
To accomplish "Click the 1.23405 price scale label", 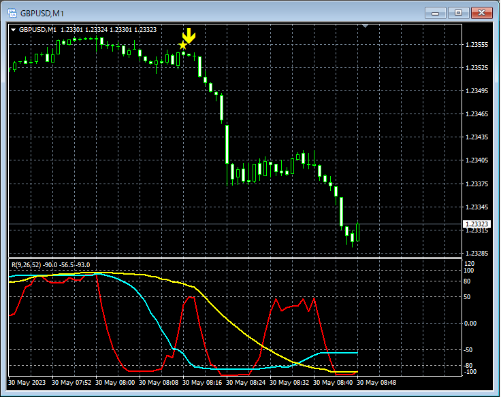I will (476, 160).
